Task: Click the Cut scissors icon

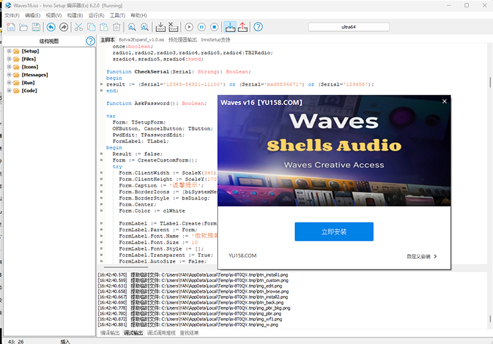Action: (x=78, y=27)
